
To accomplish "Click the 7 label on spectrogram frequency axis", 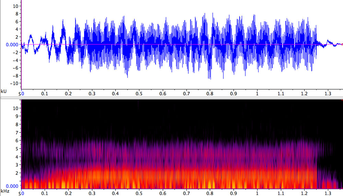I will point(17,132).
